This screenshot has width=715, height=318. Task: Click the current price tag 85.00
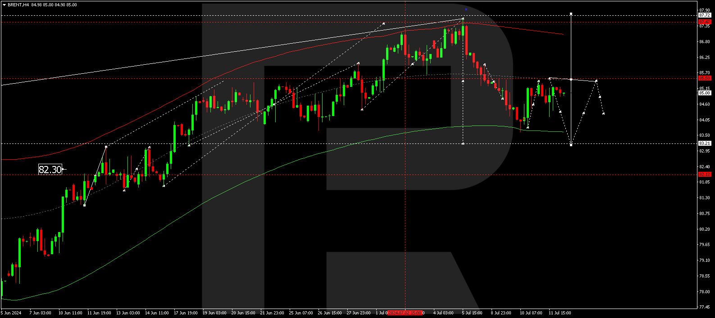click(704, 93)
